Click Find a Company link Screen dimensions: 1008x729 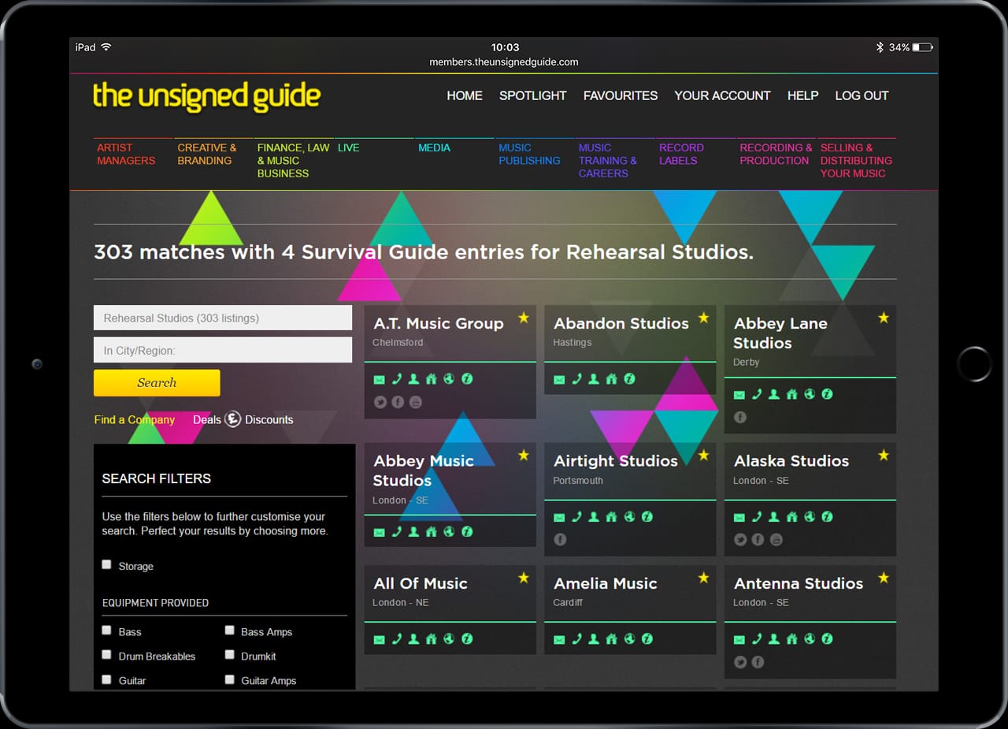point(134,419)
